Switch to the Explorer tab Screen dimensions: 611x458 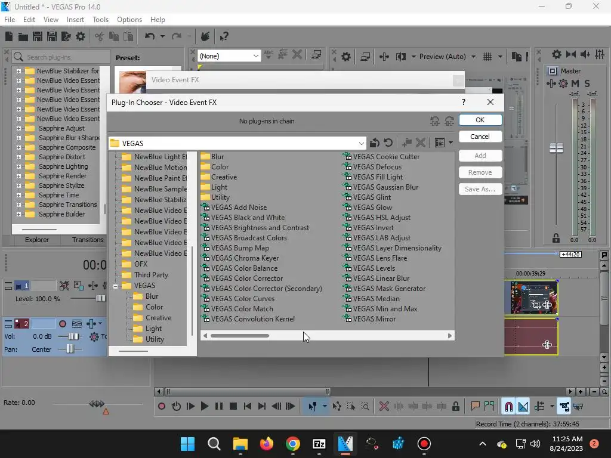(37, 240)
